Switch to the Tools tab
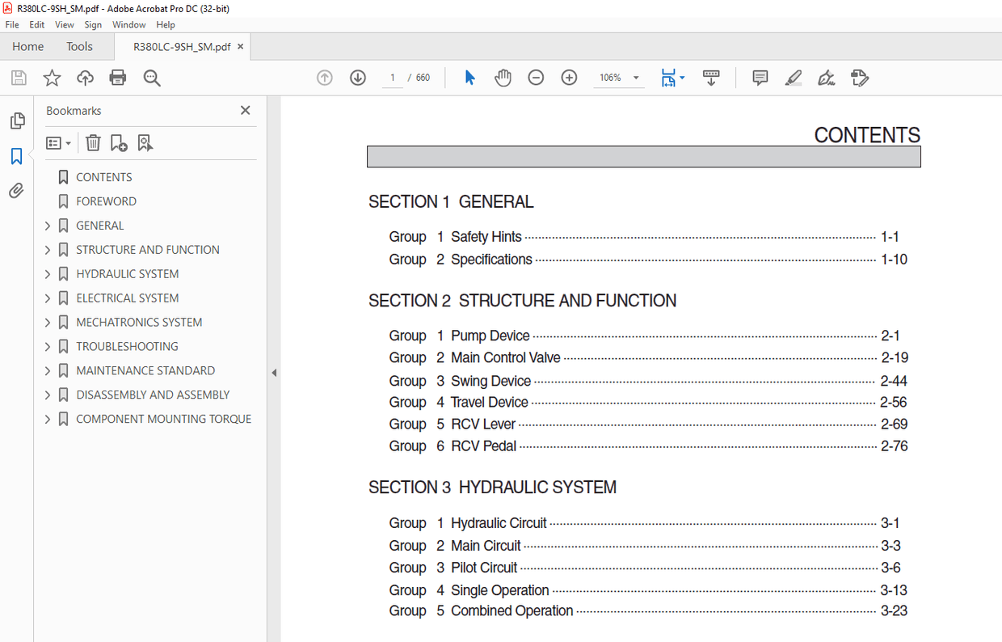1002x642 pixels. (x=79, y=46)
